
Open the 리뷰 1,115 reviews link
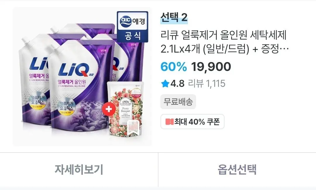pyautogui.click(x=207, y=83)
